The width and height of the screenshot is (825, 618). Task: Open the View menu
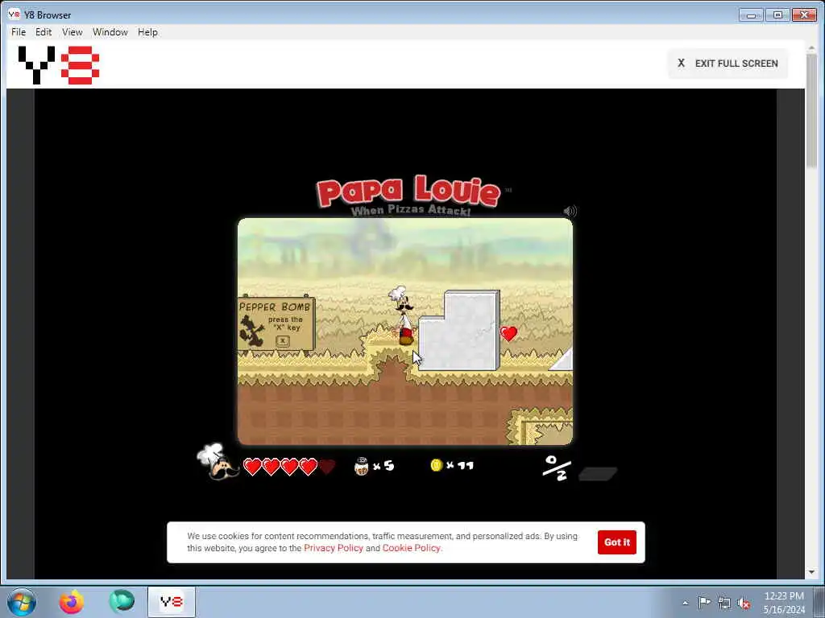[72, 32]
